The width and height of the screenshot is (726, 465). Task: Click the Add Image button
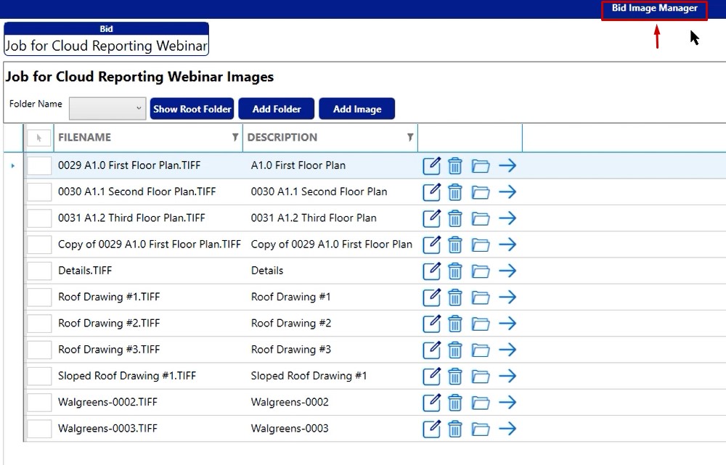(356, 109)
